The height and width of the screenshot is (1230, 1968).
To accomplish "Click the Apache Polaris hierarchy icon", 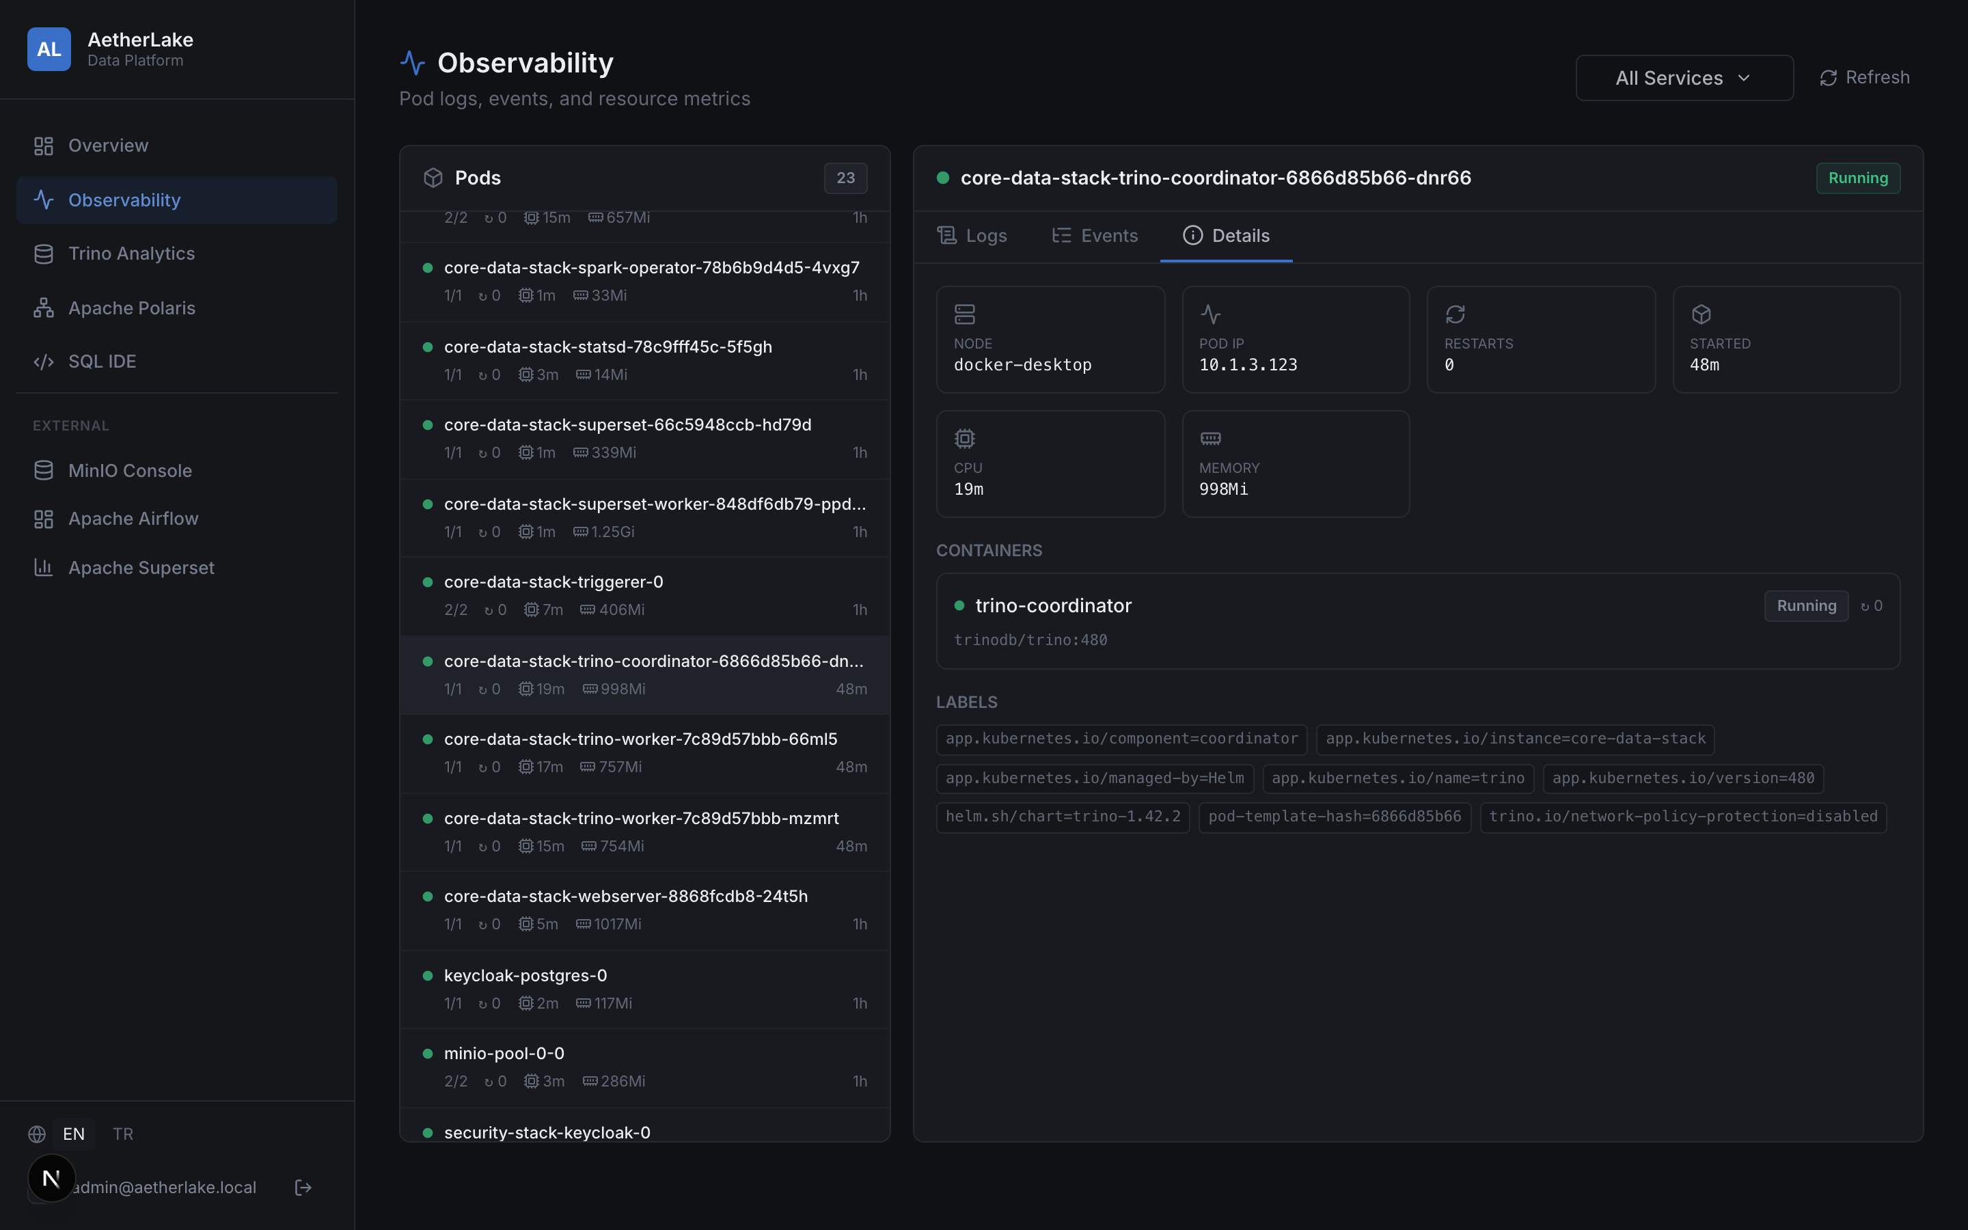I will click(x=44, y=308).
